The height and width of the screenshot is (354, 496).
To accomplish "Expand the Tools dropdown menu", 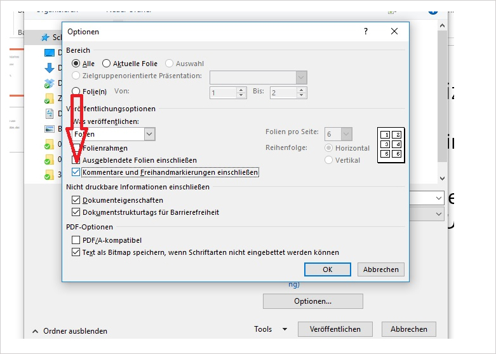I will coord(270,329).
